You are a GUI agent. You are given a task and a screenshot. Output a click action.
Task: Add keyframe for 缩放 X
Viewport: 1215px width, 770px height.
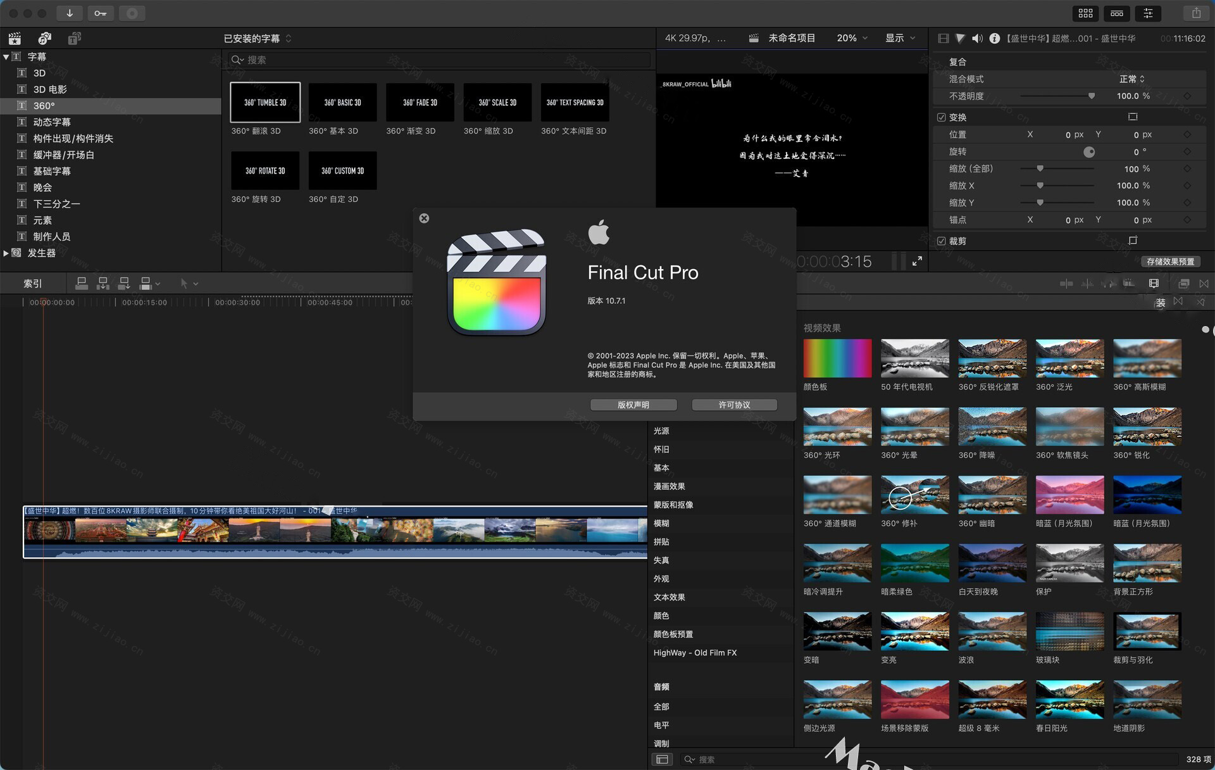tap(1187, 186)
